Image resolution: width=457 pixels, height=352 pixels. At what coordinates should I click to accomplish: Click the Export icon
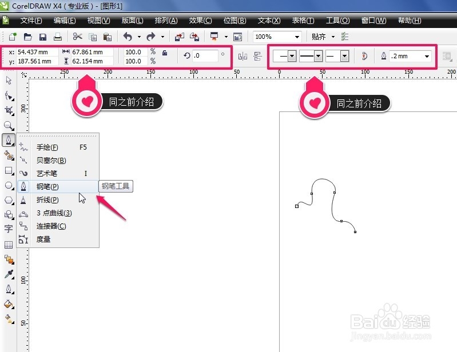coord(194,37)
